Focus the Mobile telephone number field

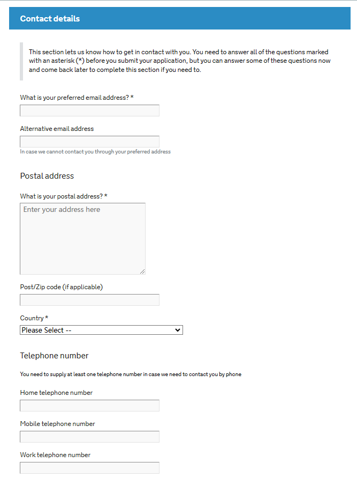(89, 437)
